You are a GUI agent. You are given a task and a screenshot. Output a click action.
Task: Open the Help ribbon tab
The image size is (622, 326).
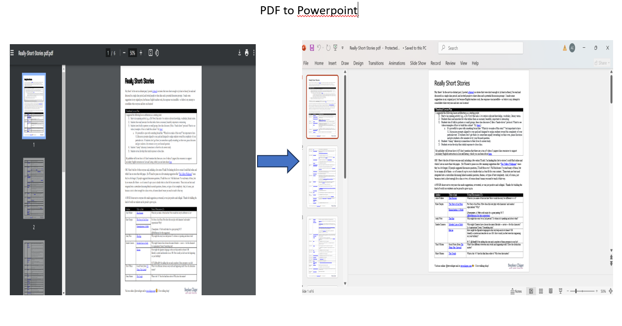tap(475, 63)
